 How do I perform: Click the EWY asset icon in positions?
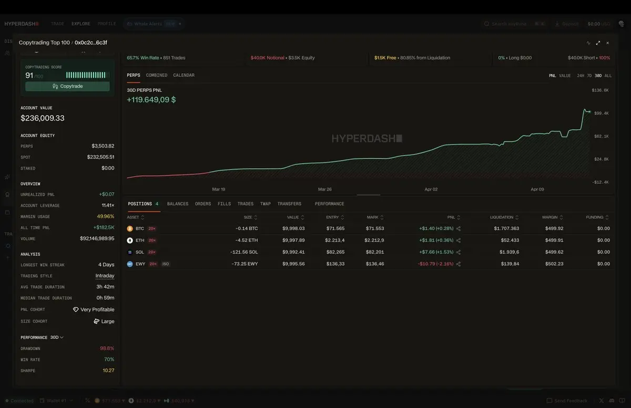[130, 264]
